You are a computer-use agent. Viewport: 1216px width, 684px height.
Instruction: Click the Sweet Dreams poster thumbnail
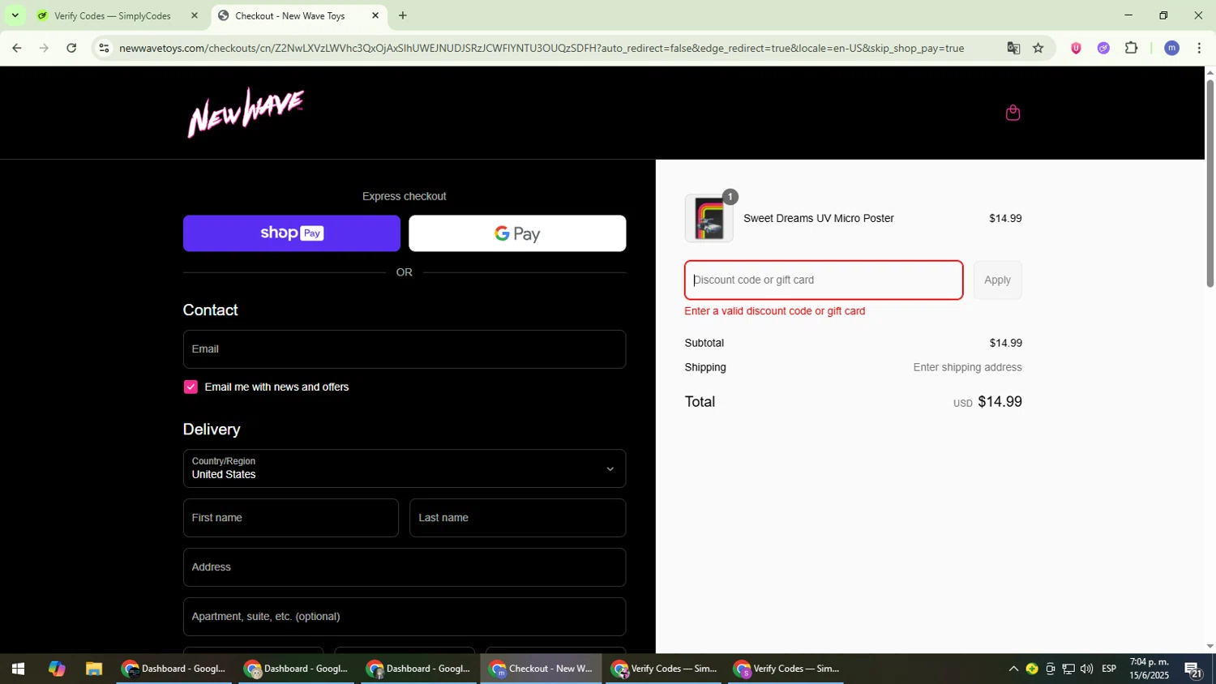709,219
